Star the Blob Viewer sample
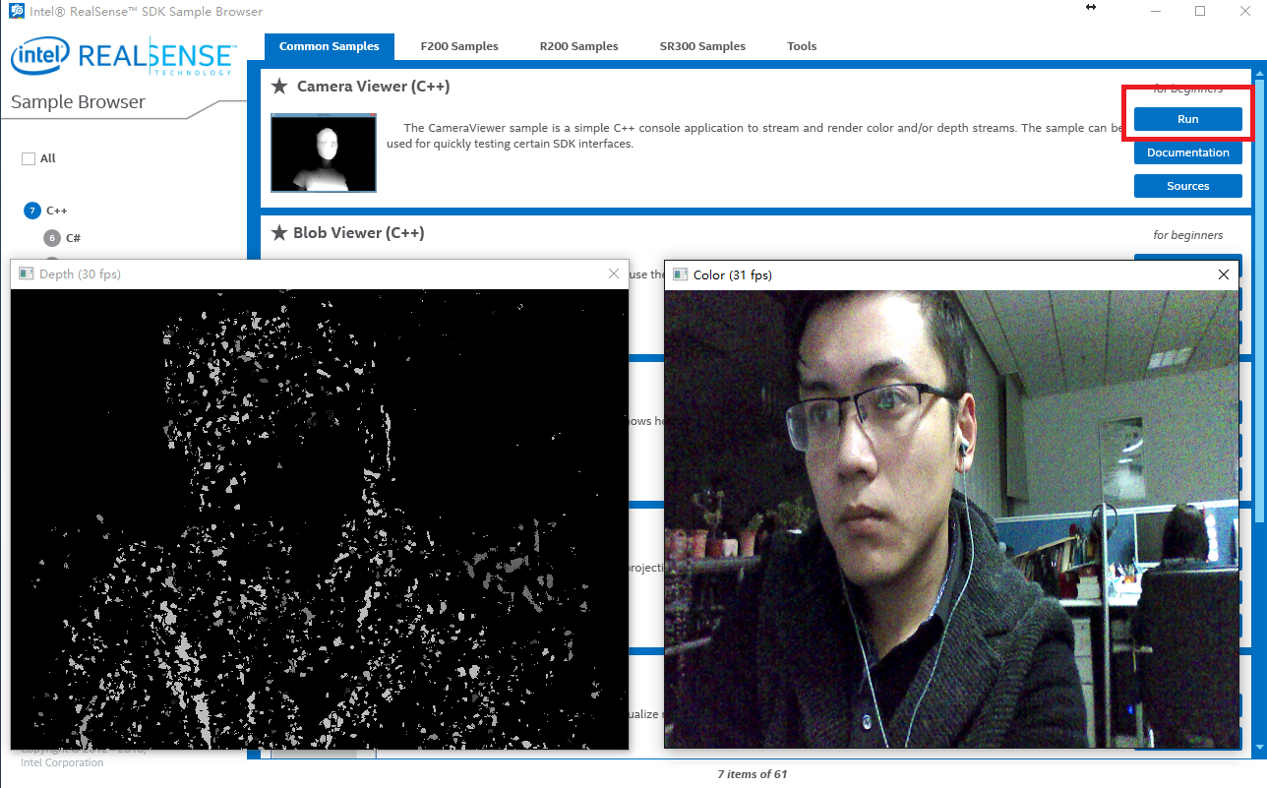 [x=279, y=233]
